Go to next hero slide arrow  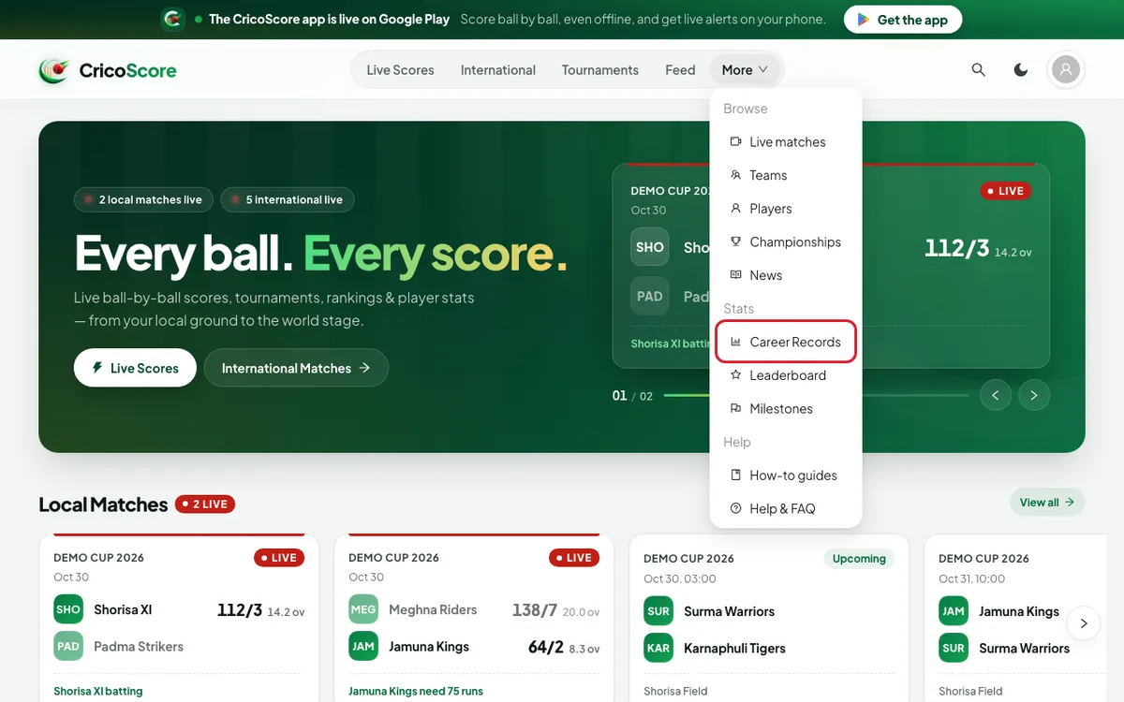pyautogui.click(x=1034, y=395)
